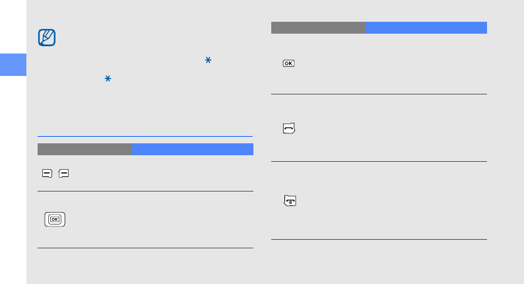Select the end call power key icon
This screenshot has height=284, width=524.
[x=288, y=201]
